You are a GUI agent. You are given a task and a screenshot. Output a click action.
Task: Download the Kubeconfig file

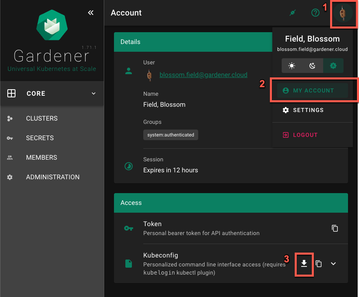pos(304,264)
